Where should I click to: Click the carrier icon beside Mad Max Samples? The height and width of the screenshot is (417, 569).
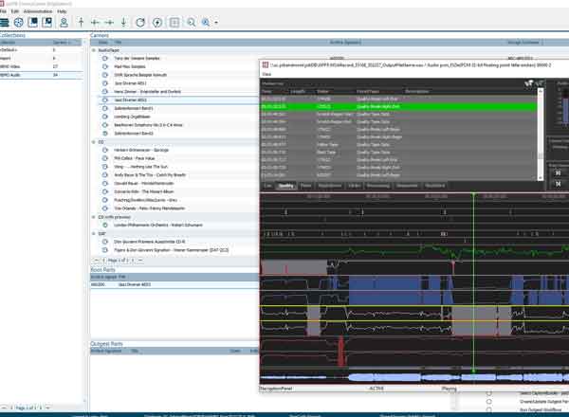click(x=105, y=66)
